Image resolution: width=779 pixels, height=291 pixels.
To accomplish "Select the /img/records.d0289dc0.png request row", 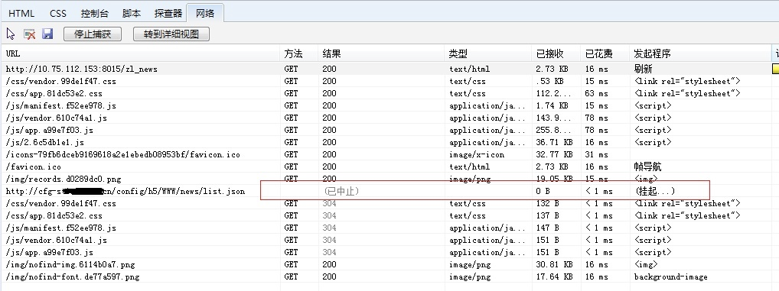I will coord(389,179).
